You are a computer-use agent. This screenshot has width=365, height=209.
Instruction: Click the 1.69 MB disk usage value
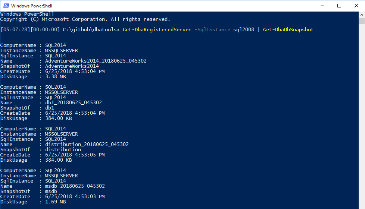coord(55,202)
